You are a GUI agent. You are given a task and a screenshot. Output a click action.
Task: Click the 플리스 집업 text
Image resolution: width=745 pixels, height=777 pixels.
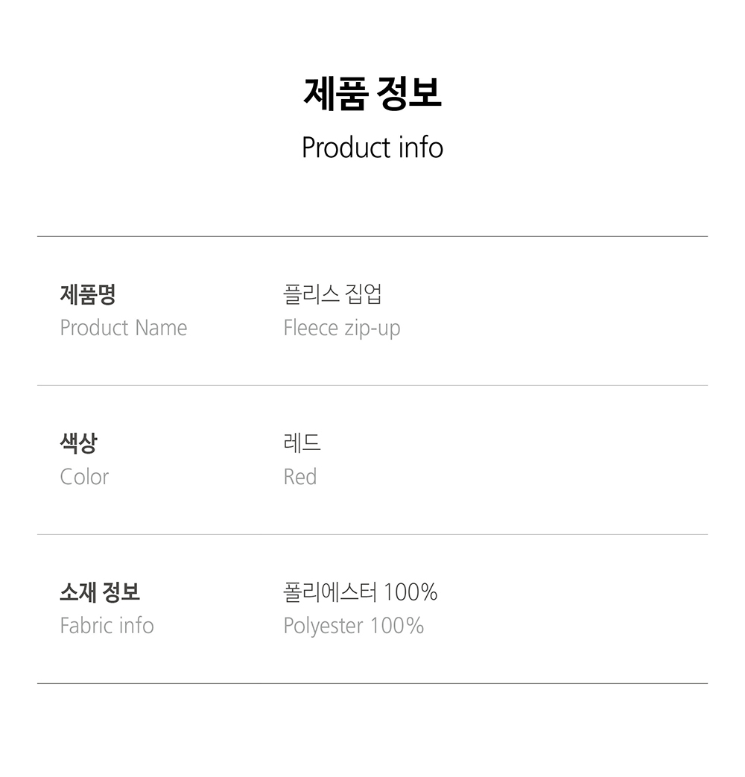[332, 295]
